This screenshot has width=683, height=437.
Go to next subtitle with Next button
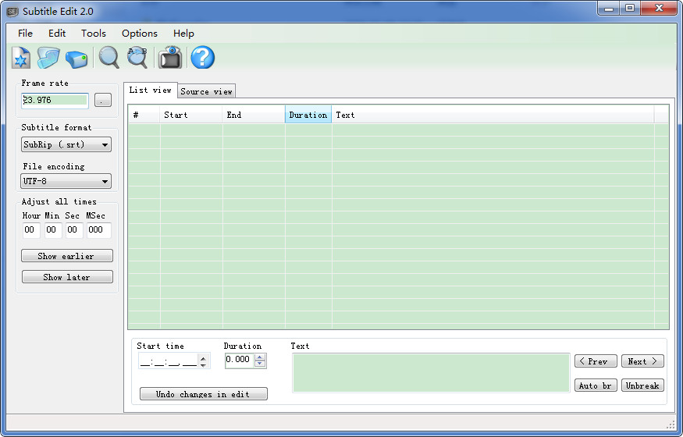point(642,361)
